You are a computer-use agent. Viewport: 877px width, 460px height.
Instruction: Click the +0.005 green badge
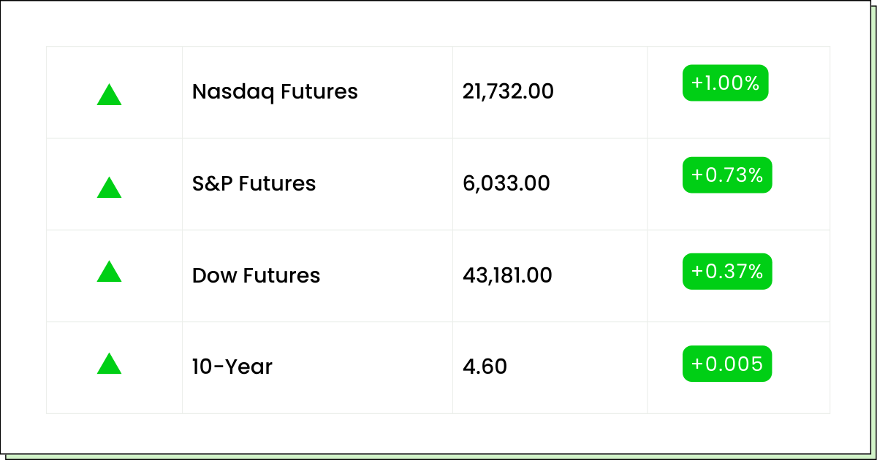click(727, 364)
